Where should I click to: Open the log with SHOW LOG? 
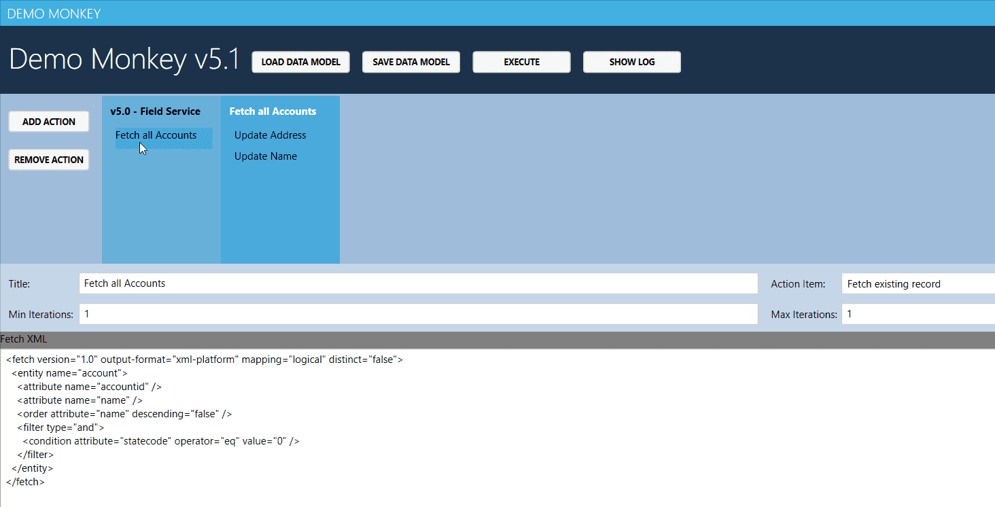tap(631, 62)
